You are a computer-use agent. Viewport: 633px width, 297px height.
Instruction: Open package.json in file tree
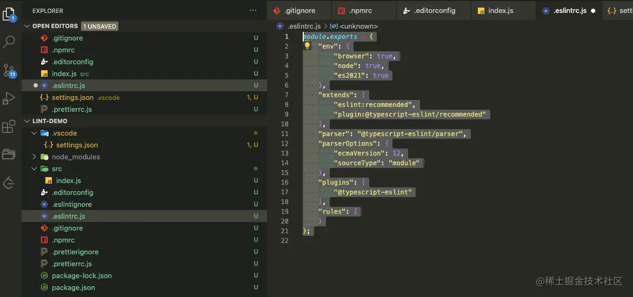click(144, 288)
